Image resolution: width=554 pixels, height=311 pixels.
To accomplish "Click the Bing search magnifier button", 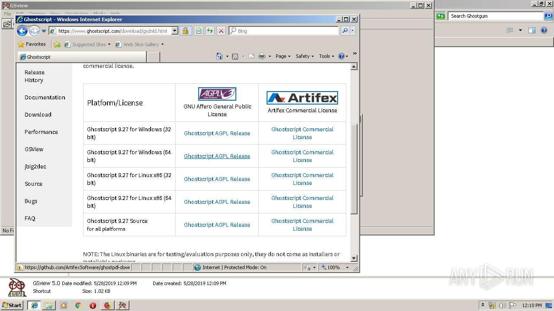I will (345, 31).
